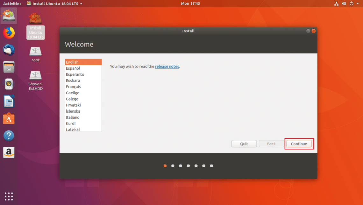Open the Activities overview
The height and width of the screenshot is (205, 363).
pos(12,4)
